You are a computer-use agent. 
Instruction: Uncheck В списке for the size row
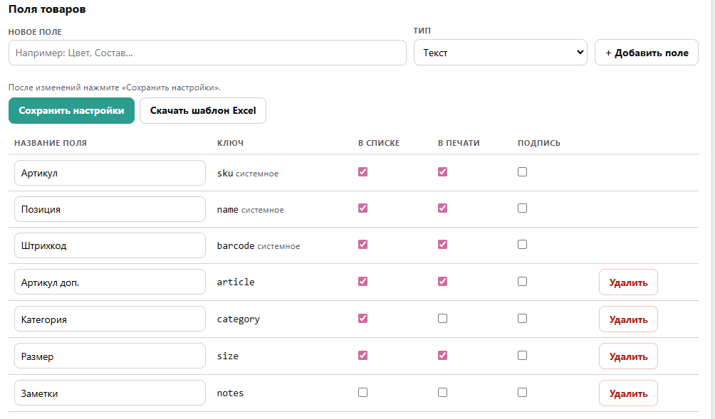click(x=363, y=355)
